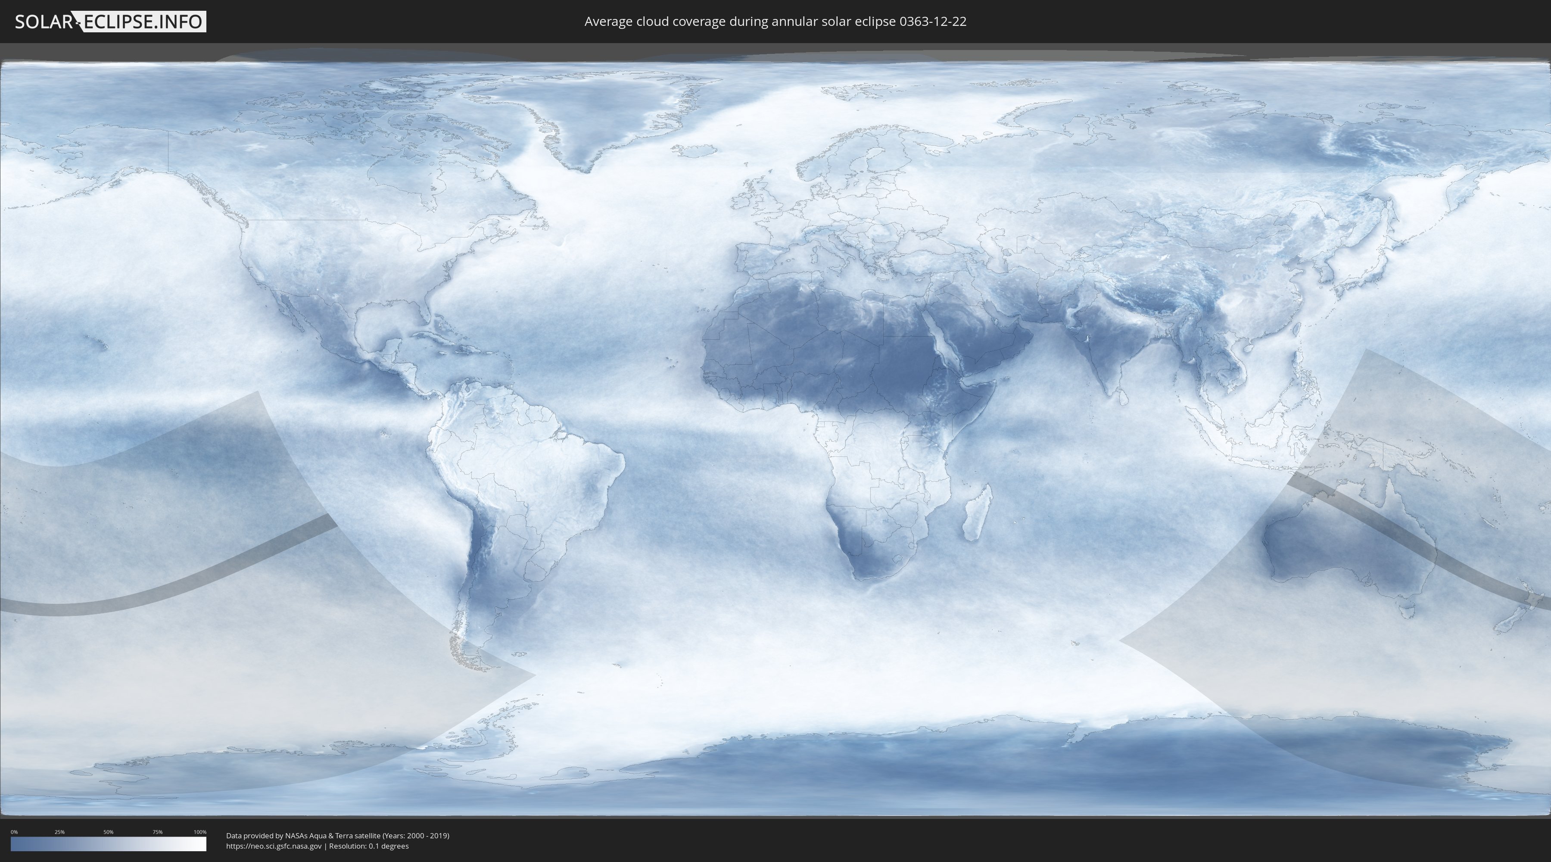Viewport: 1551px width, 862px height.
Task: Click the 25% legend label
Action: (x=59, y=832)
